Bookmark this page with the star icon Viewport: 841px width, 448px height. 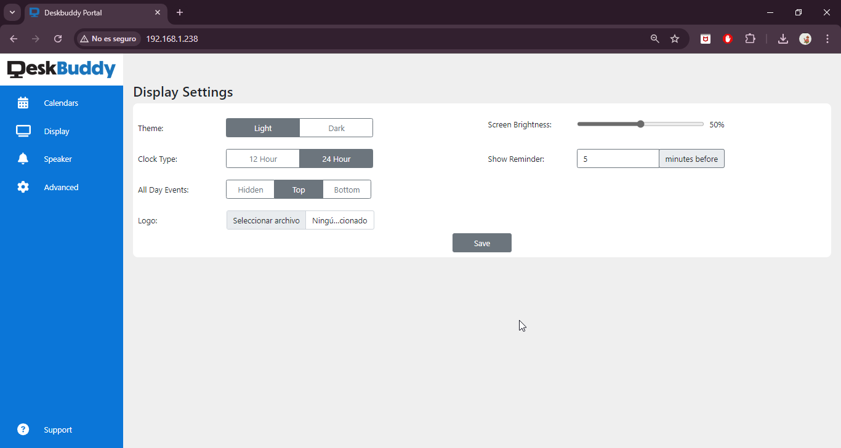click(675, 39)
